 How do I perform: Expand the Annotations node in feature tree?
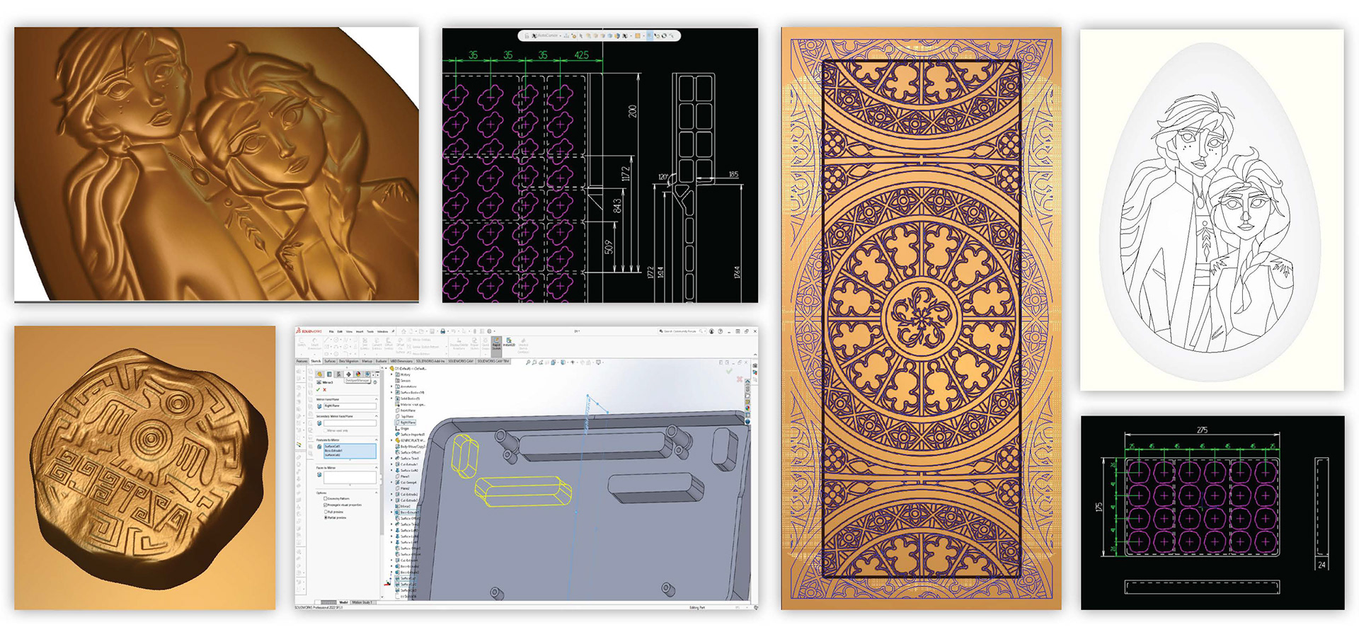pyautogui.click(x=391, y=386)
